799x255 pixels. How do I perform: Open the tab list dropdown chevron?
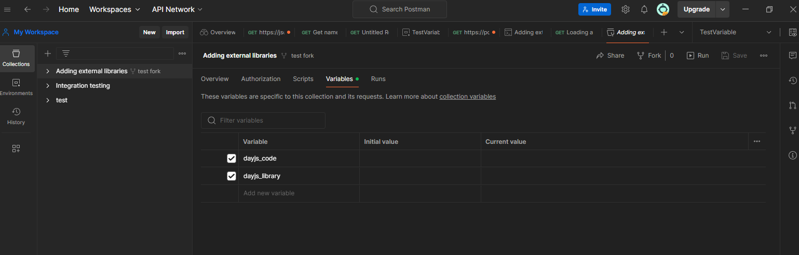point(682,32)
